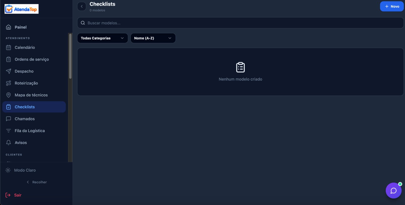Open Painel in the sidebar
The width and height of the screenshot is (405, 205).
pyautogui.click(x=34, y=27)
